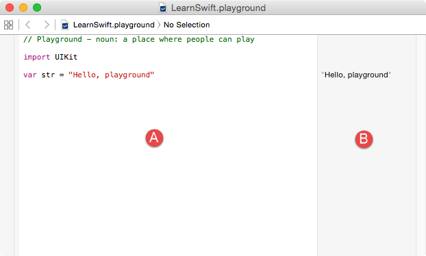Click the playground file icon in jump bar
The image size is (426, 256).
(65, 25)
